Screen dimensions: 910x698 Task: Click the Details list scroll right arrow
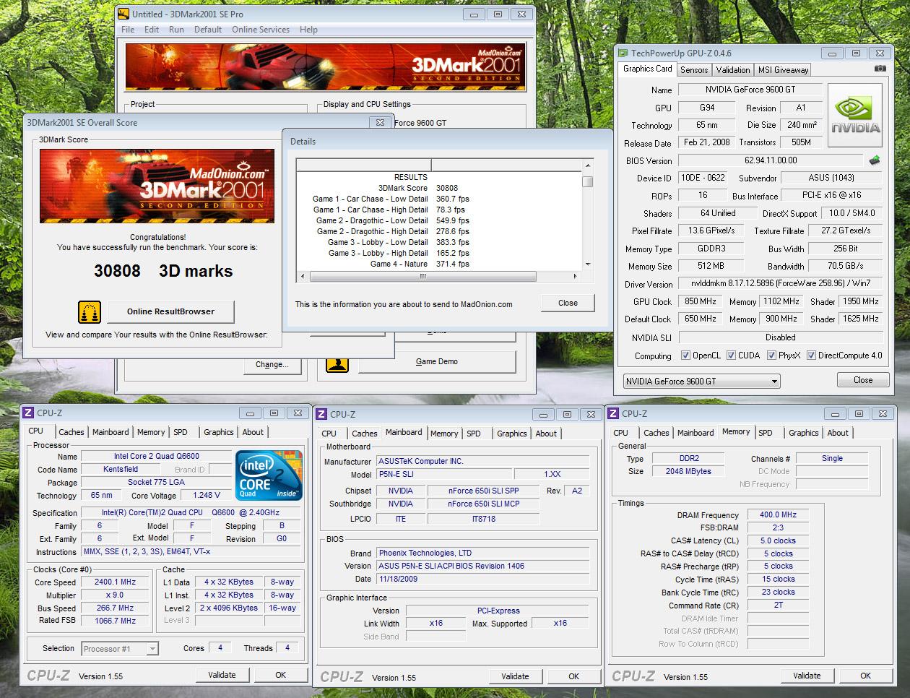pos(575,276)
